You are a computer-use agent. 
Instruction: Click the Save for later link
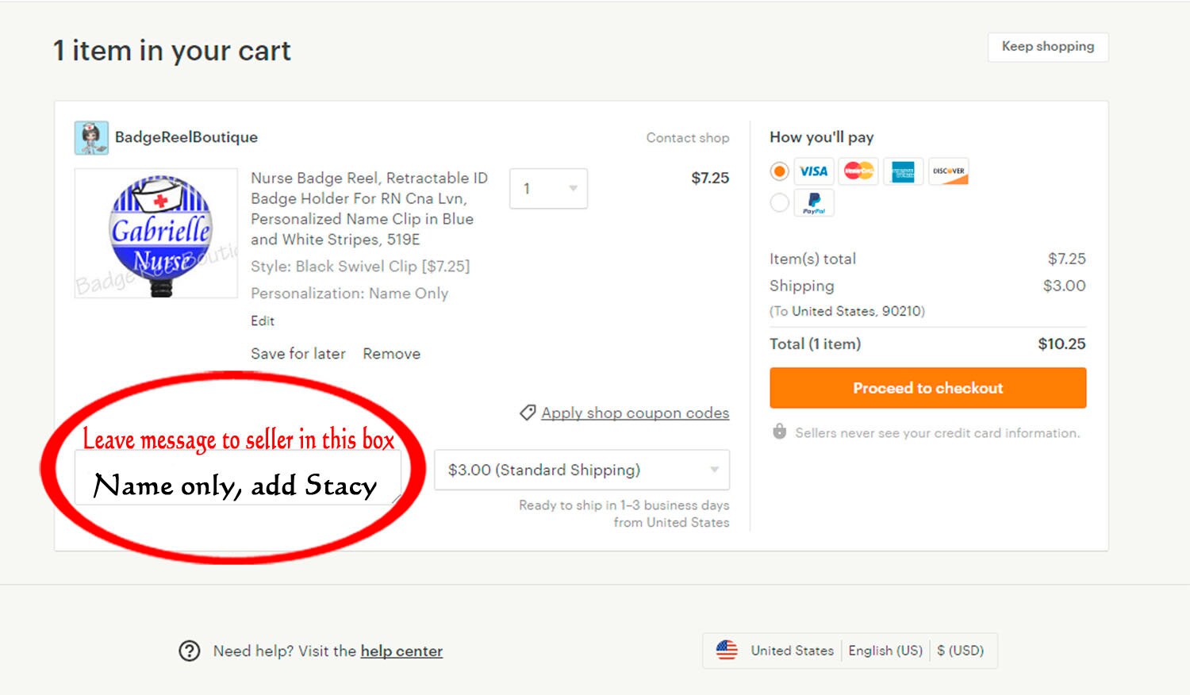[x=298, y=354]
